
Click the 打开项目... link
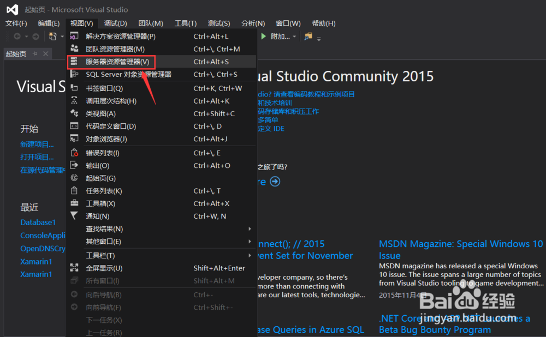click(37, 157)
